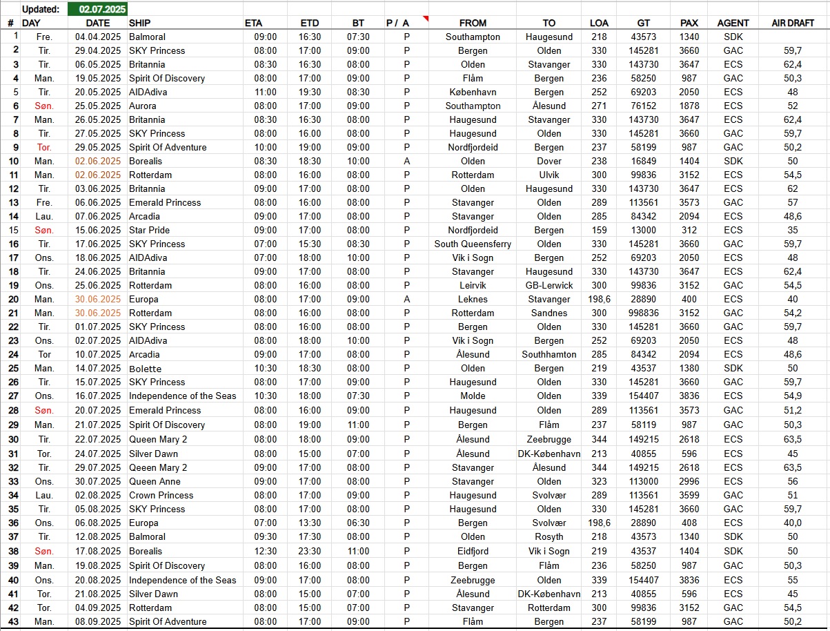
Task: Click the GT value 16849
Action: click(644, 161)
